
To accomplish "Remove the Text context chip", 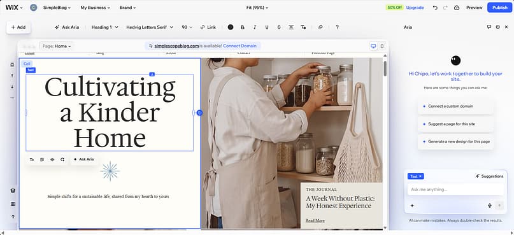I will coord(420,176).
